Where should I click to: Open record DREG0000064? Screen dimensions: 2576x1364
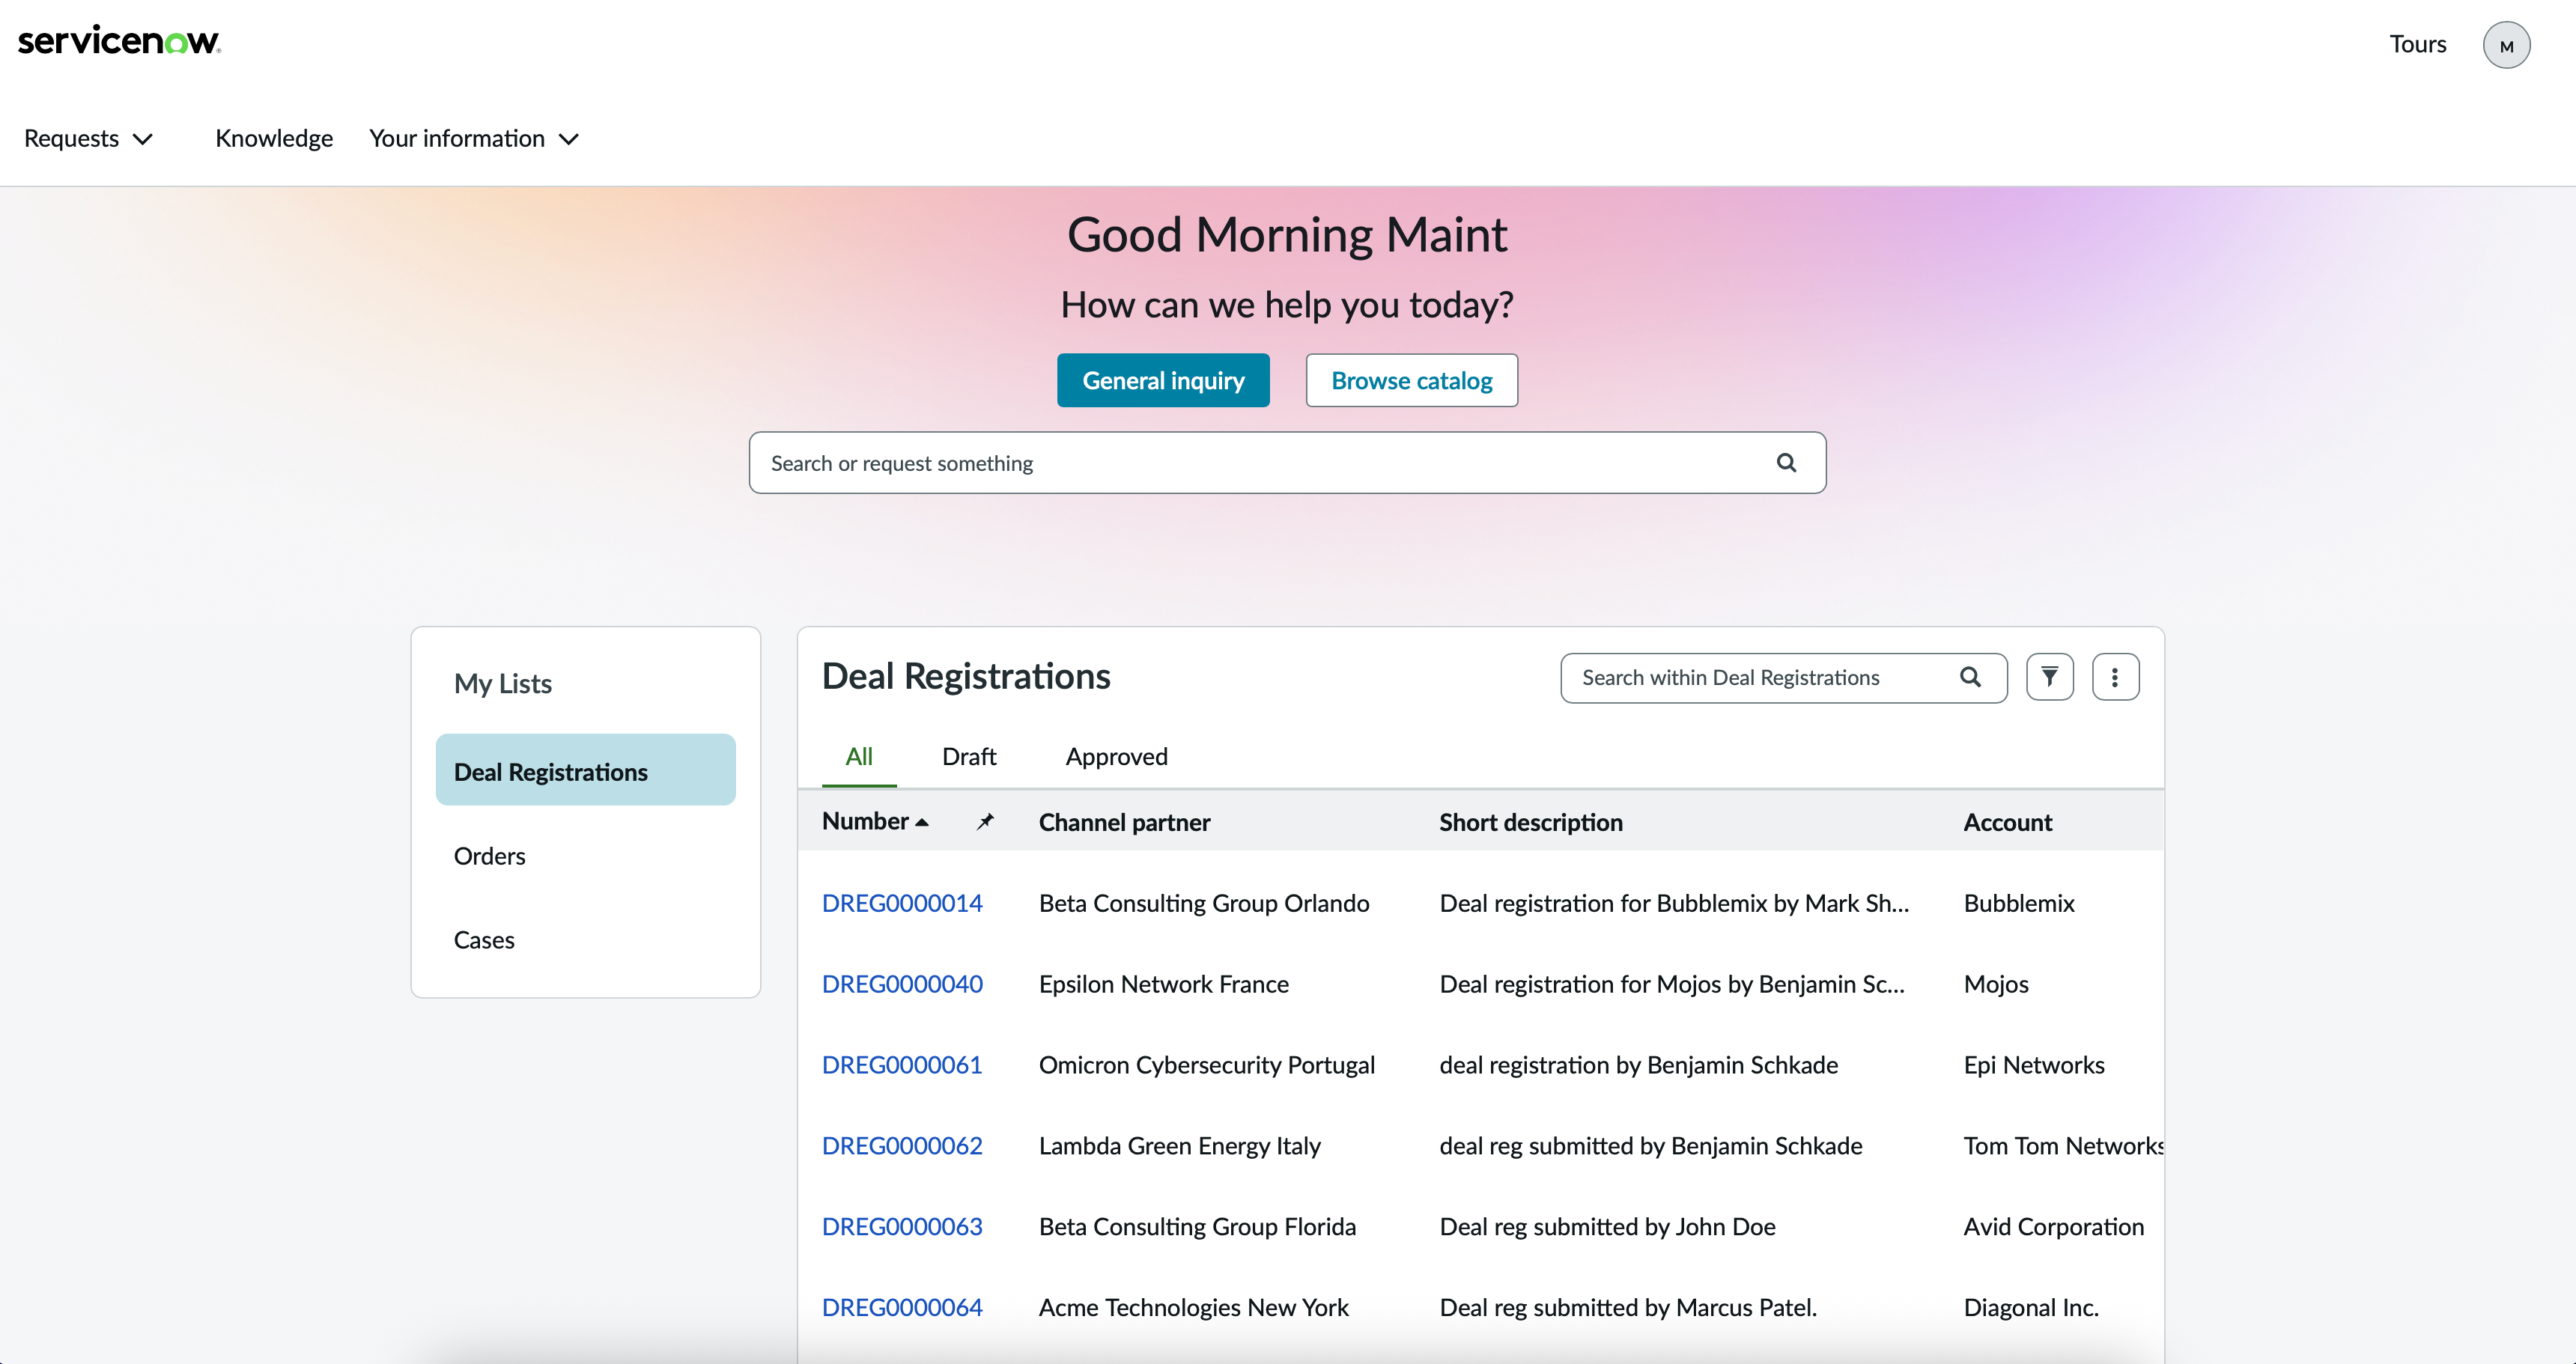[902, 1308]
